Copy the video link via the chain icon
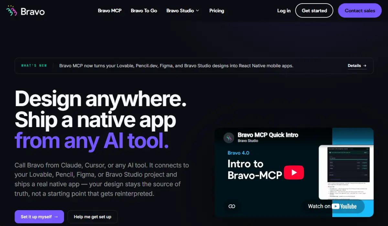Image resolution: width=388 pixels, height=226 pixels. (x=232, y=206)
